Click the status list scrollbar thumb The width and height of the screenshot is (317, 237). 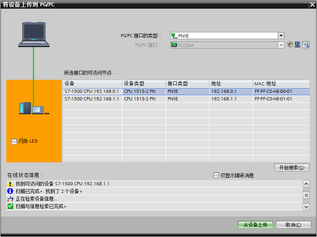click(x=306, y=195)
